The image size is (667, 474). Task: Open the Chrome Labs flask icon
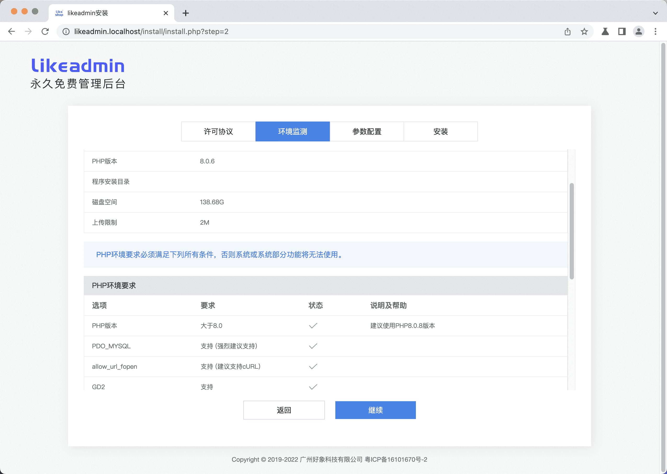pos(605,31)
